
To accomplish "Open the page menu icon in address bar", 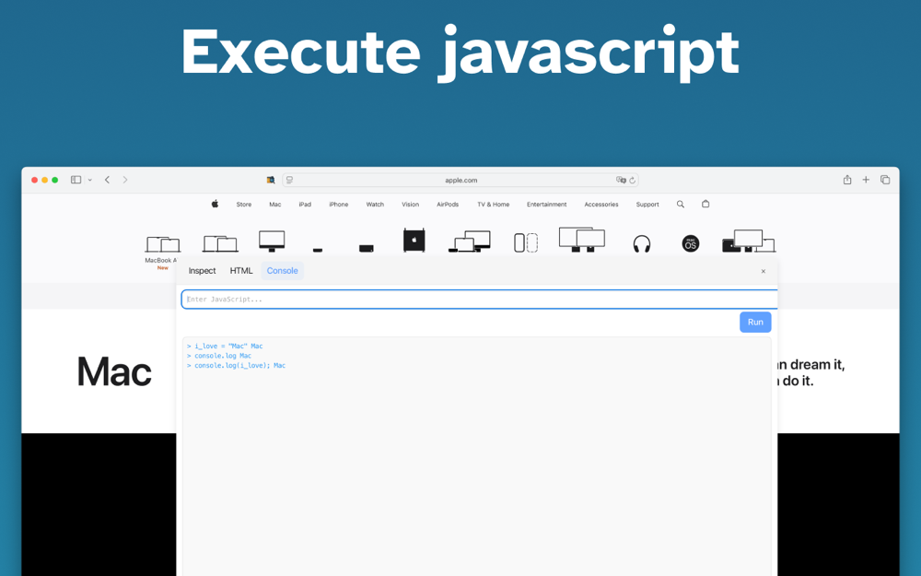I will coord(289,180).
